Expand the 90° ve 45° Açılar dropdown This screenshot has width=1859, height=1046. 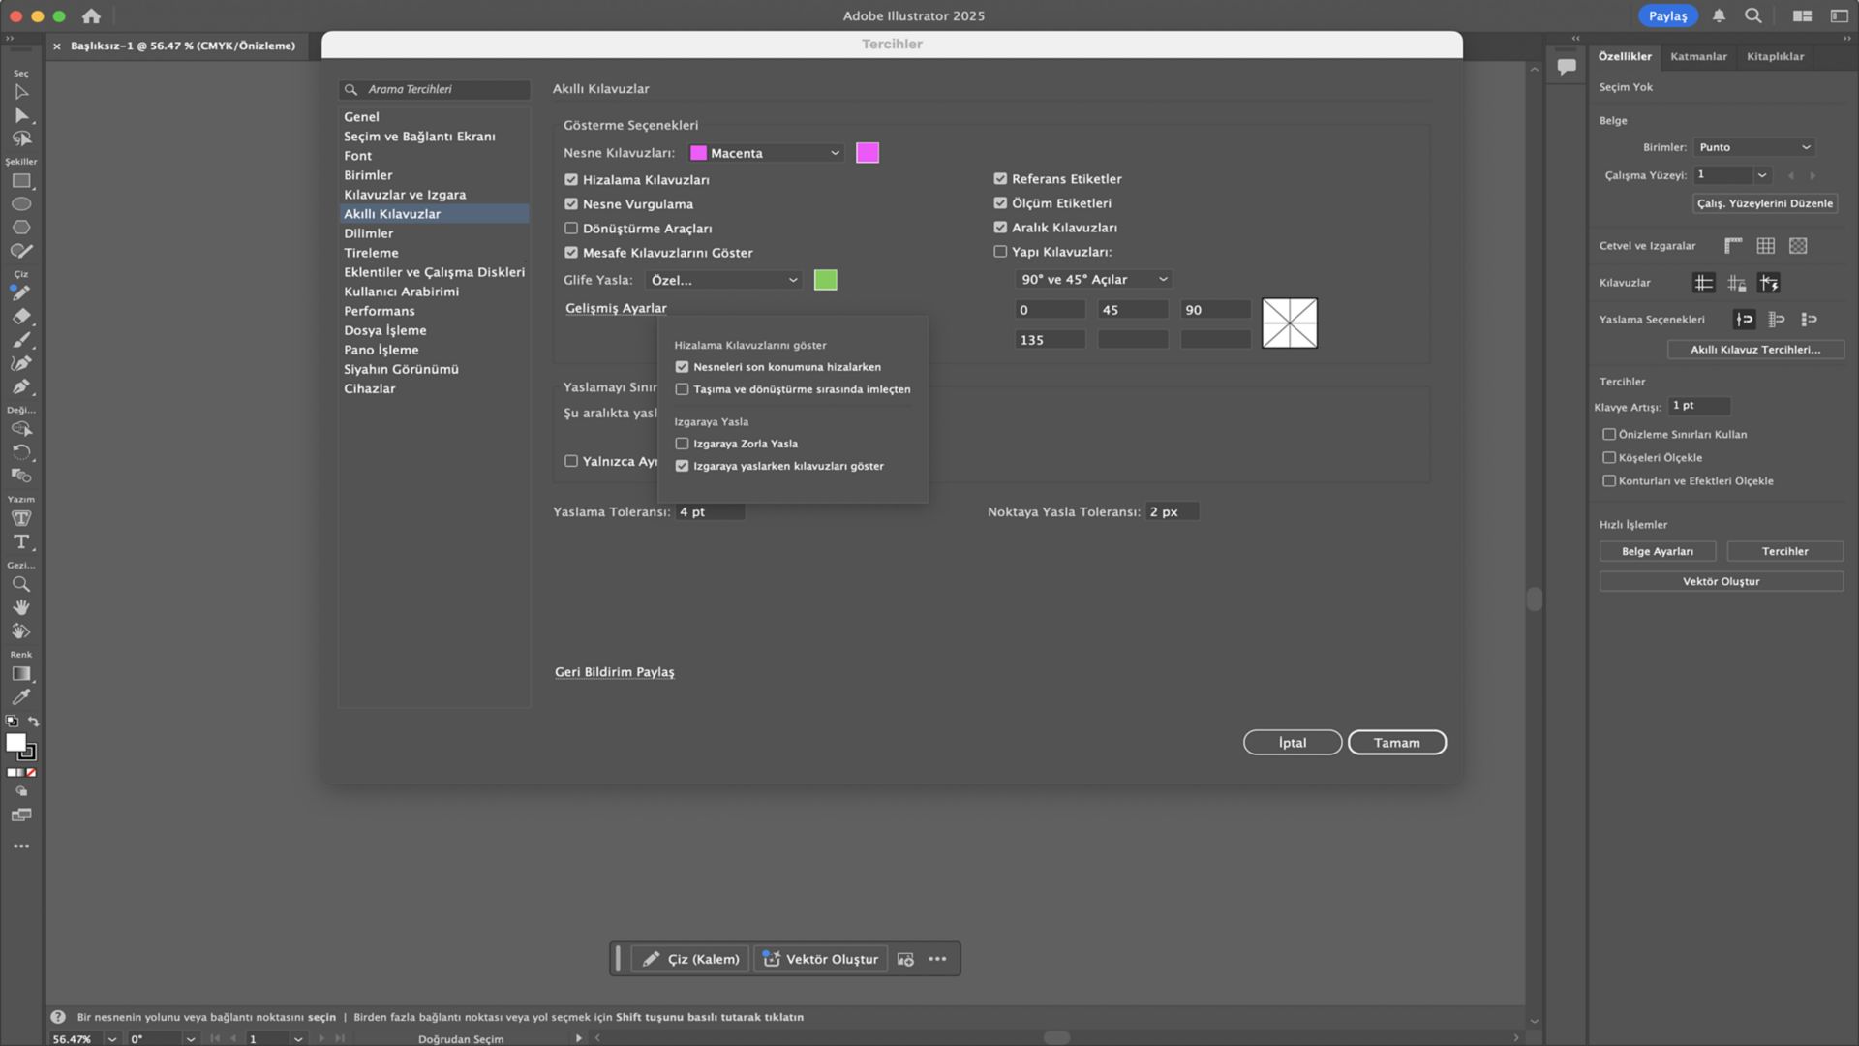(1093, 279)
